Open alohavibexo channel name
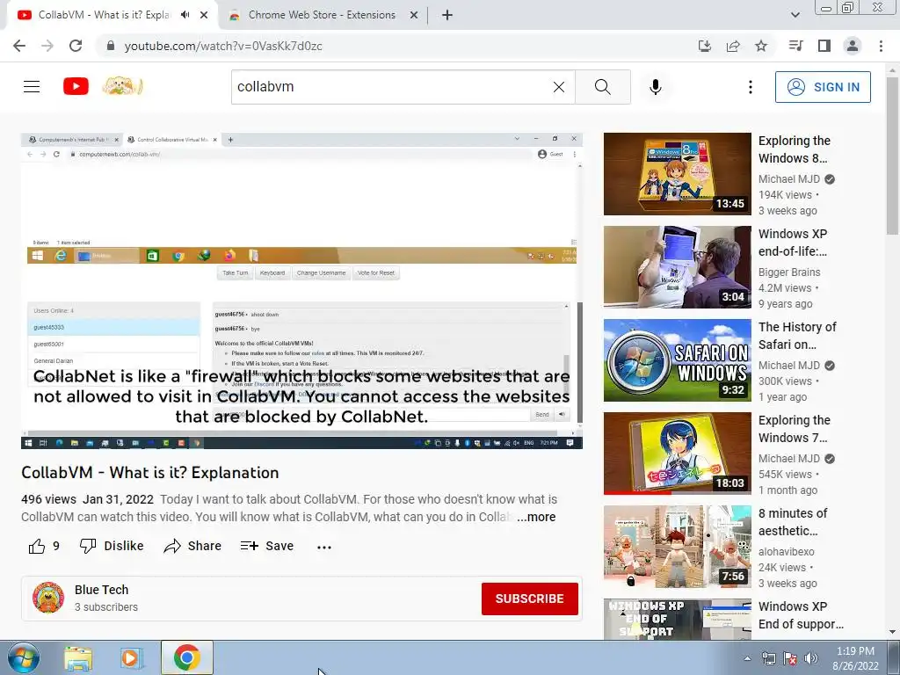 coord(786,552)
